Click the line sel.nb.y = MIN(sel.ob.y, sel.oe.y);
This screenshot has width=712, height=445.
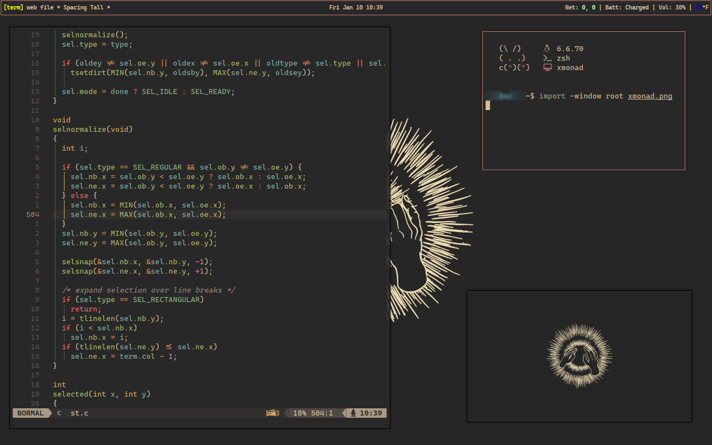pos(140,234)
